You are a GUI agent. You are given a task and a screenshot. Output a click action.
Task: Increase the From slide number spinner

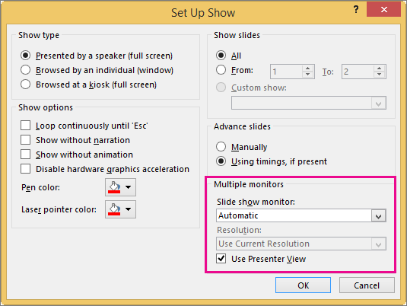click(308, 69)
